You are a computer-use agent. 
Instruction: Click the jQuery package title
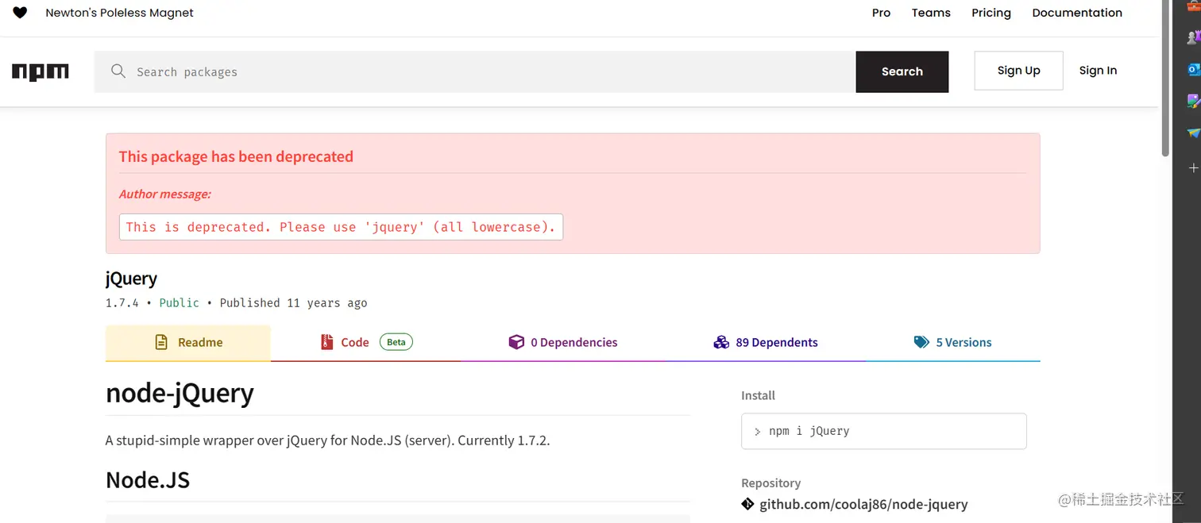point(131,279)
